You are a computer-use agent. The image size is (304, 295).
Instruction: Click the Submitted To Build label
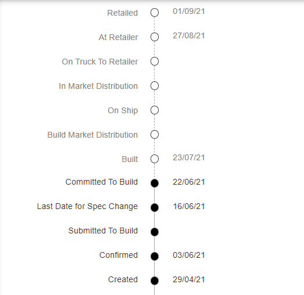(x=103, y=231)
